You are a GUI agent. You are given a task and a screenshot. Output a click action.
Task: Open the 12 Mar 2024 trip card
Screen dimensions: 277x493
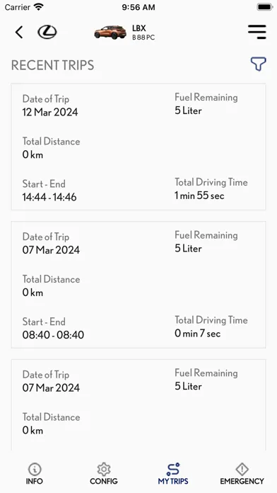pyautogui.click(x=138, y=147)
